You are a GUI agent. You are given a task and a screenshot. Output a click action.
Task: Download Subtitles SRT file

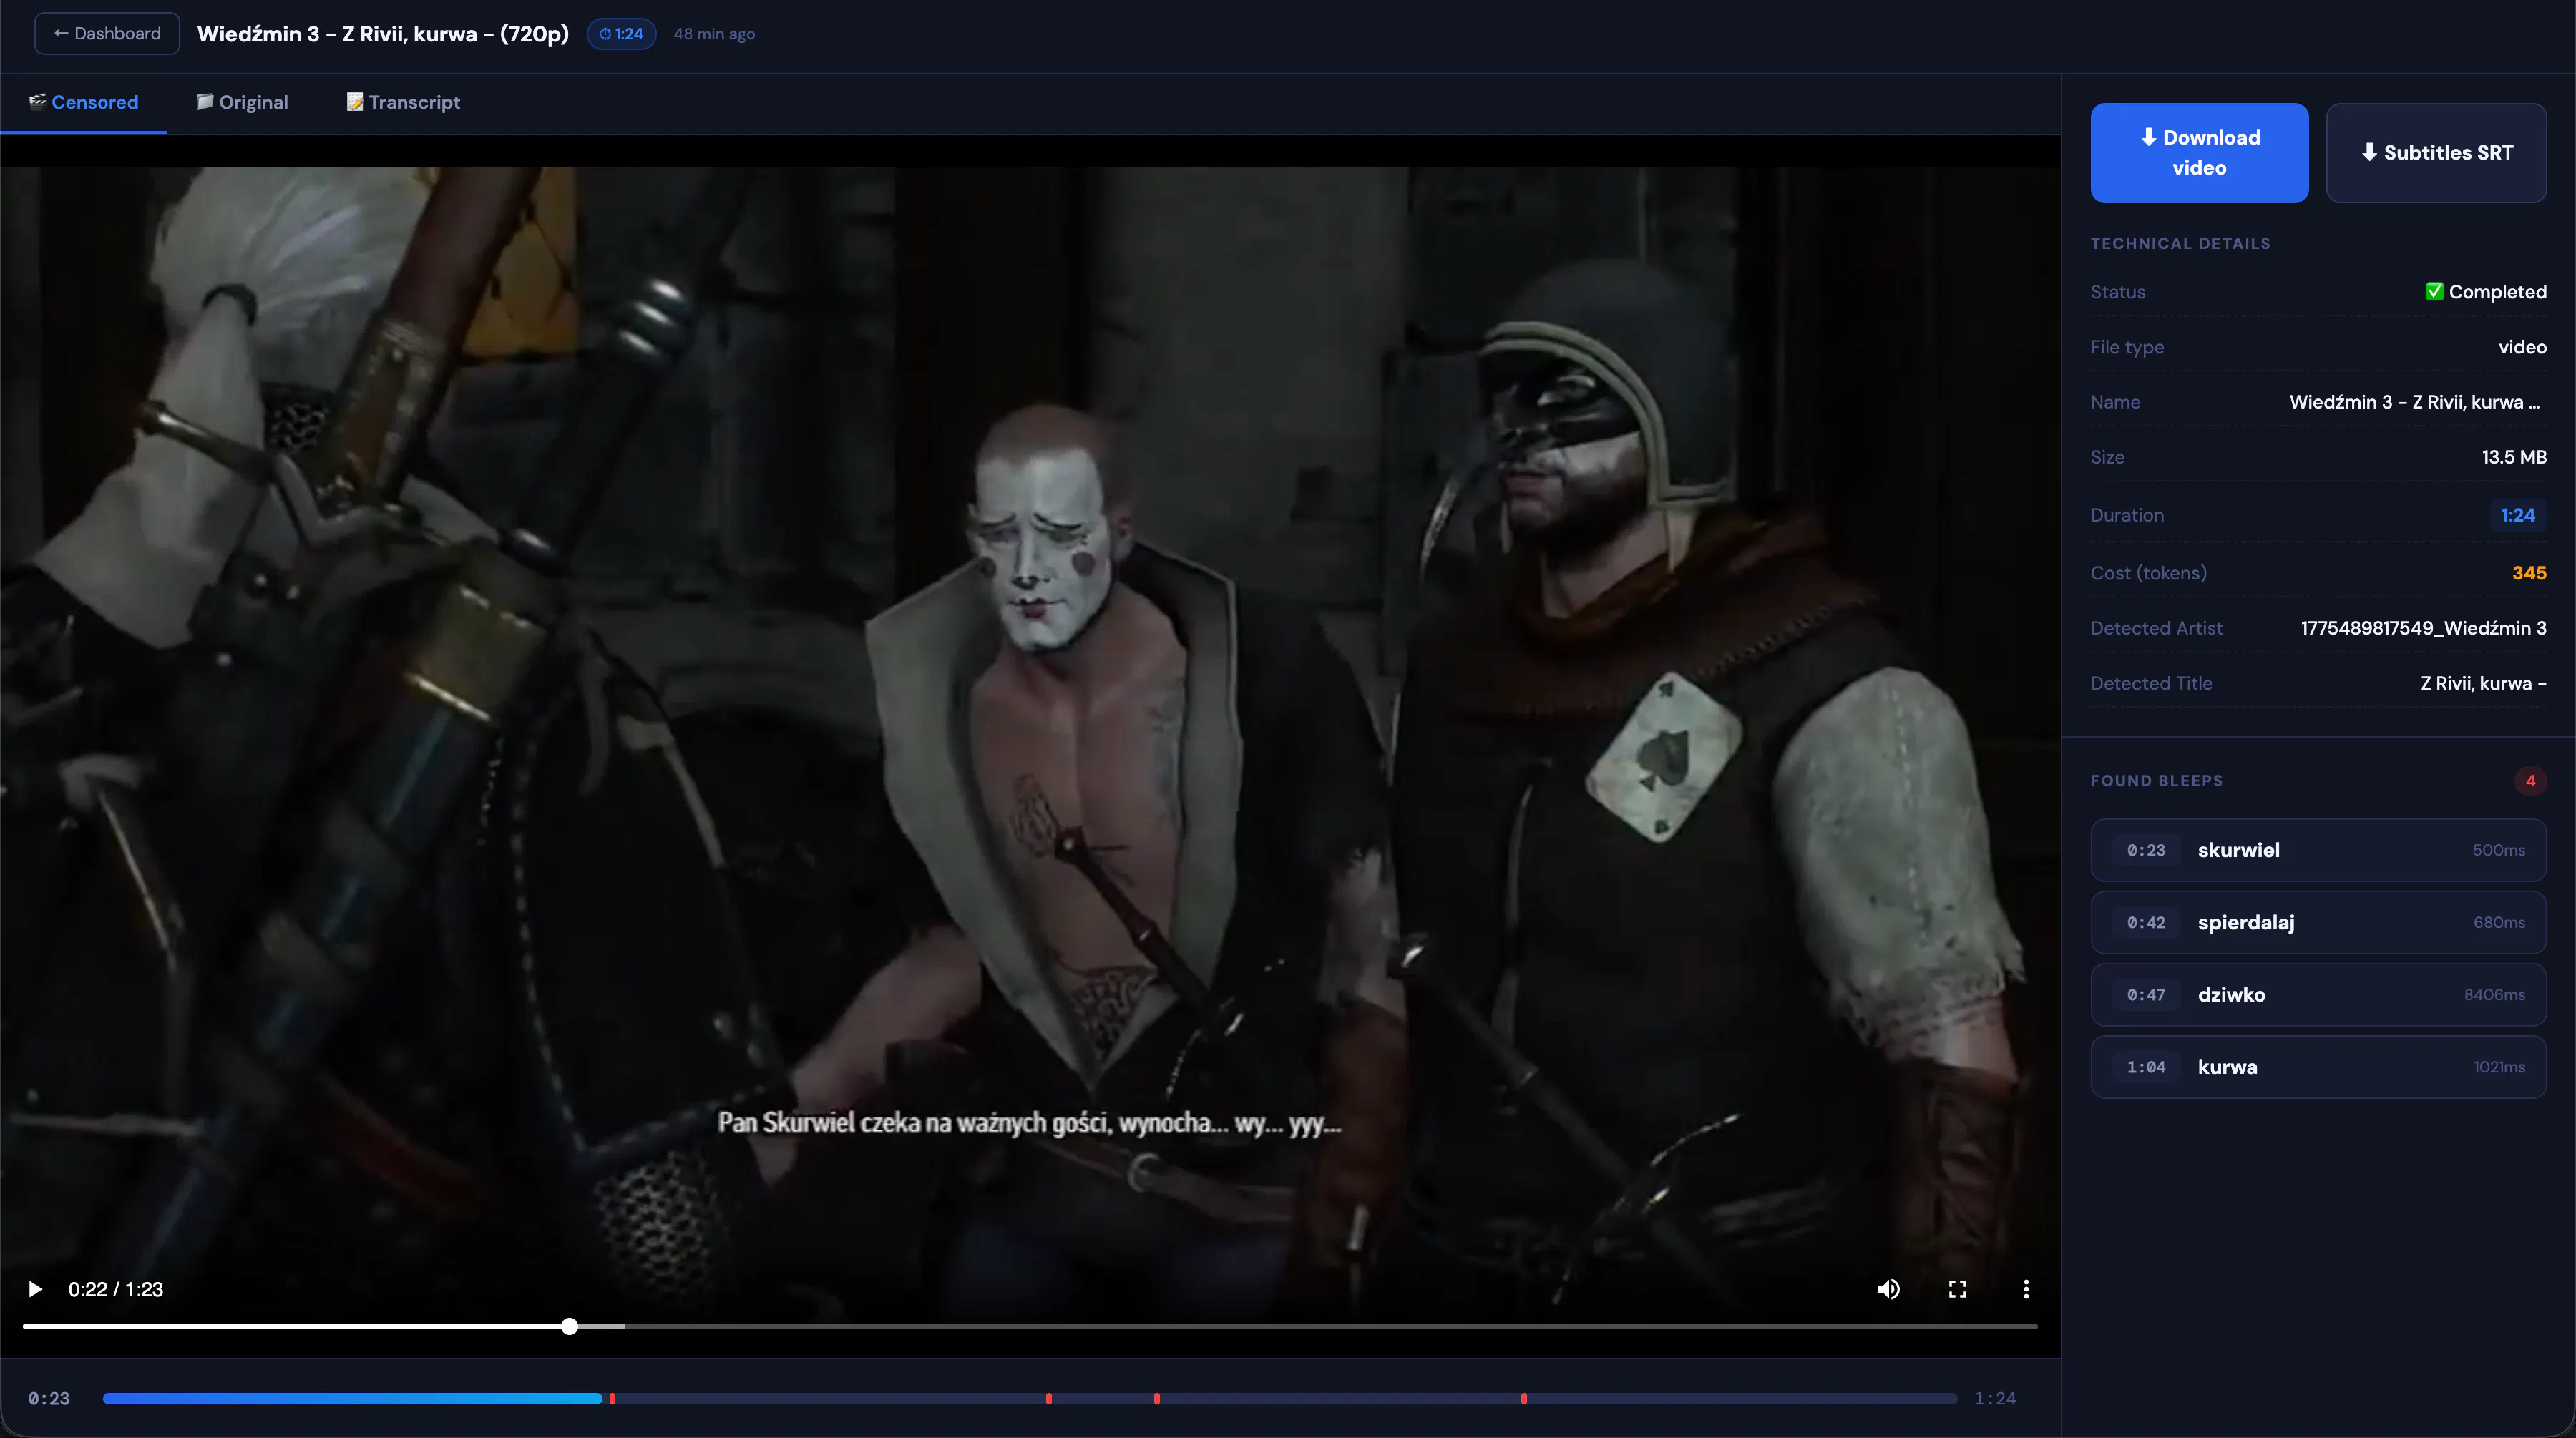pos(2436,152)
